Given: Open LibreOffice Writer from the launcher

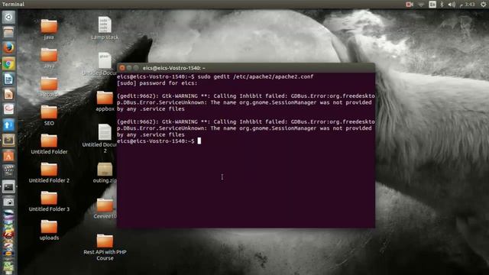Looking at the screenshot, I should 8,79.
